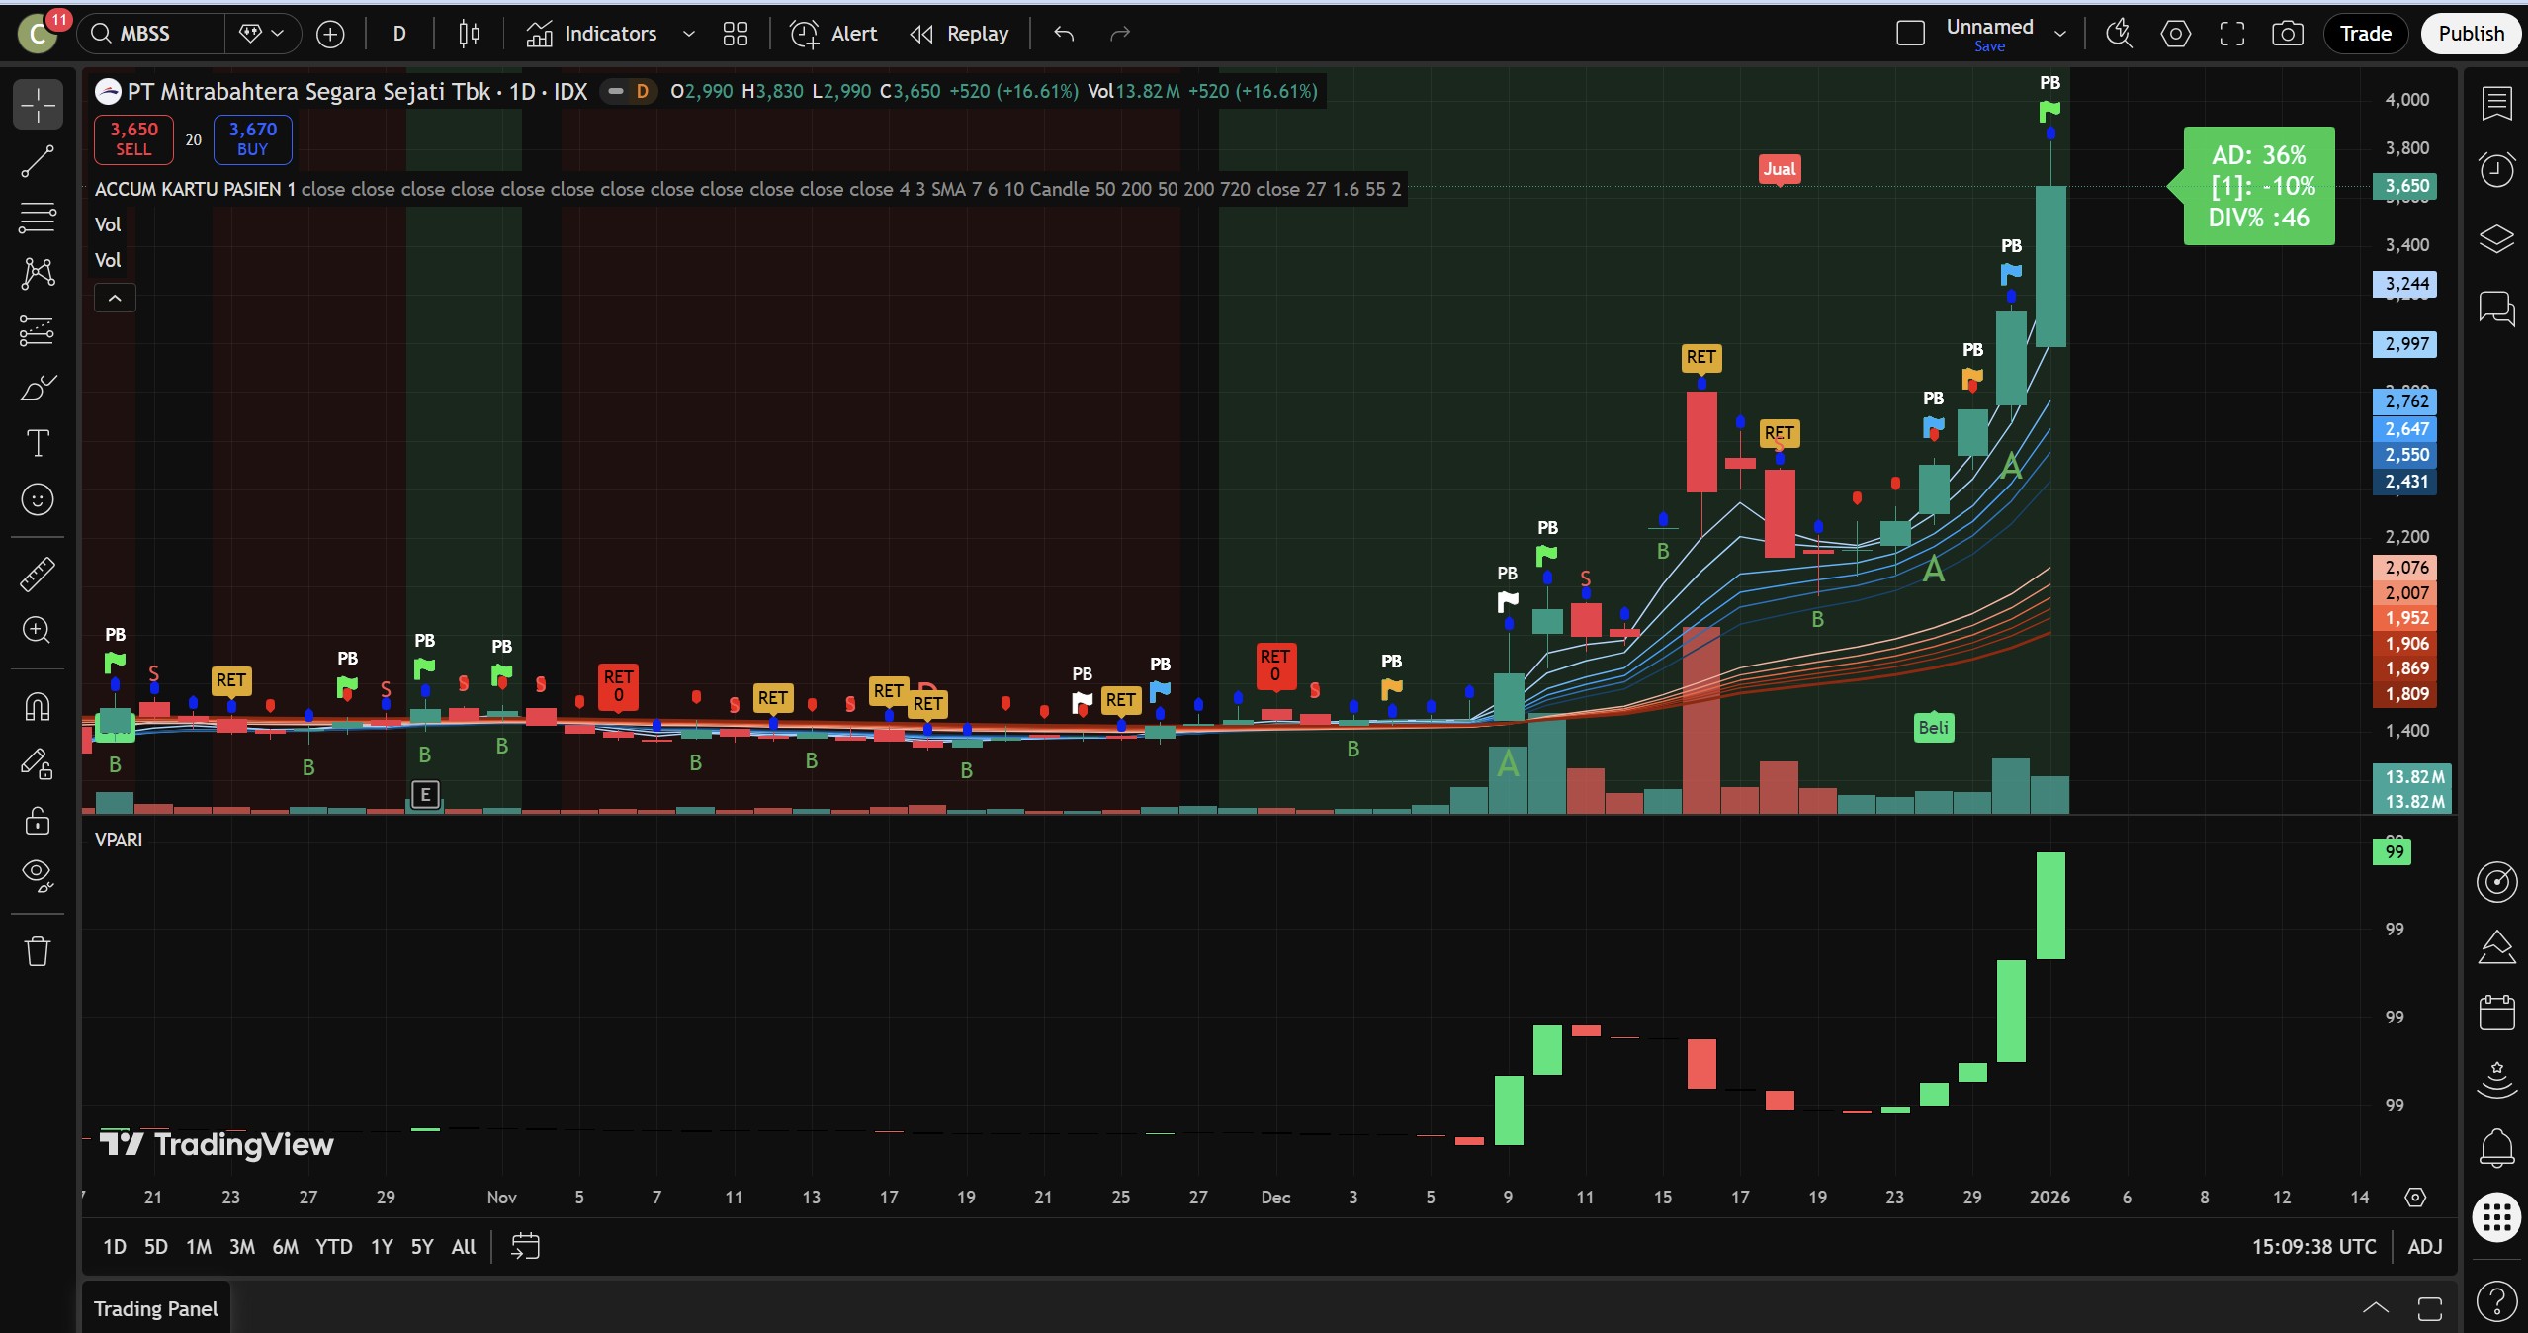Toggle ADJ adjusted data setting
Viewport: 2528px width, 1333px height.
(x=2424, y=1246)
